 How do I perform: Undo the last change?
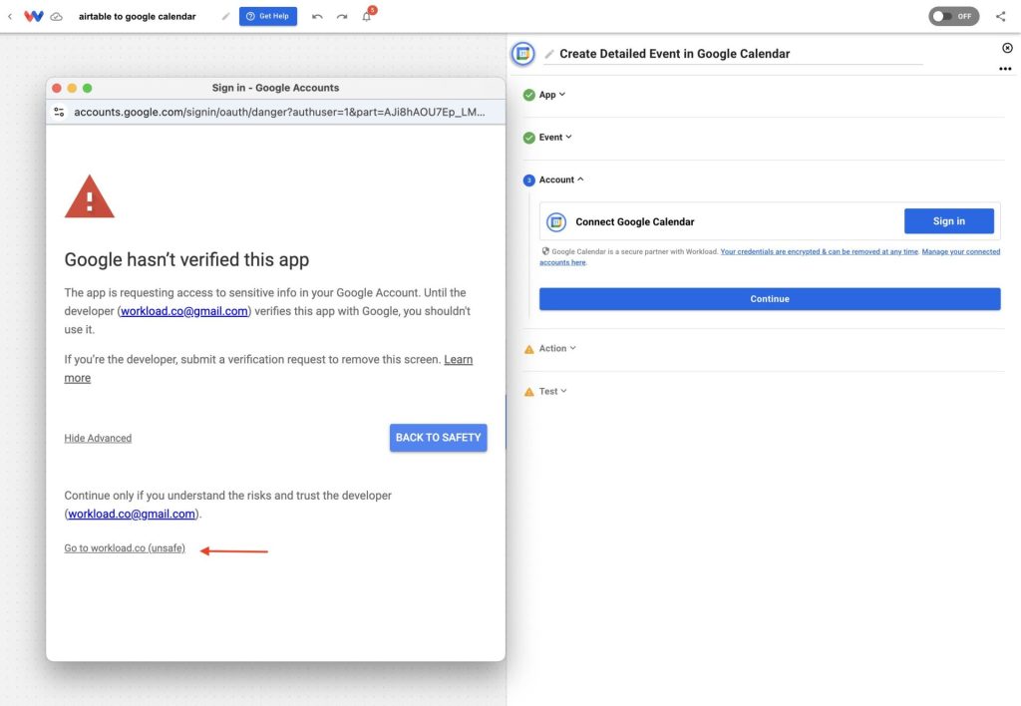317,16
